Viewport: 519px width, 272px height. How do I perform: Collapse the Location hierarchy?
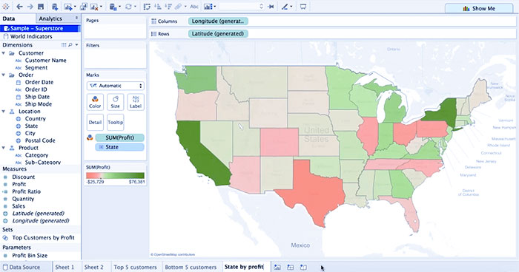click(4, 112)
